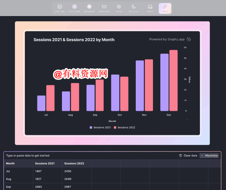Screen dimensions: 226x190
Task: Select the cell containing 2485
Action: [x=47, y=187]
